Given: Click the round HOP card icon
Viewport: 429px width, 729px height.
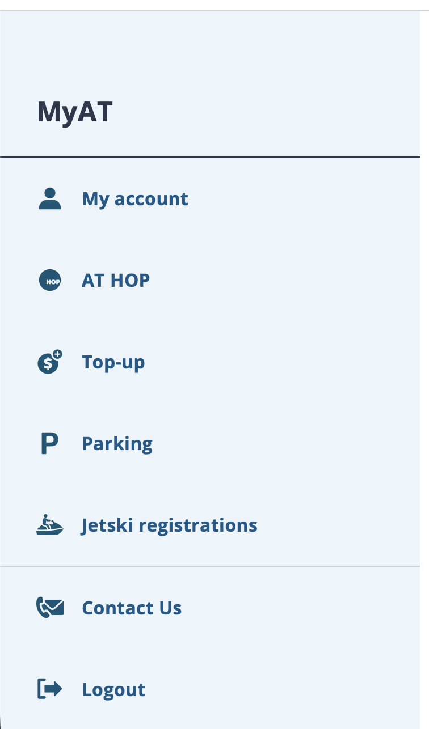Looking at the screenshot, I should pyautogui.click(x=50, y=281).
